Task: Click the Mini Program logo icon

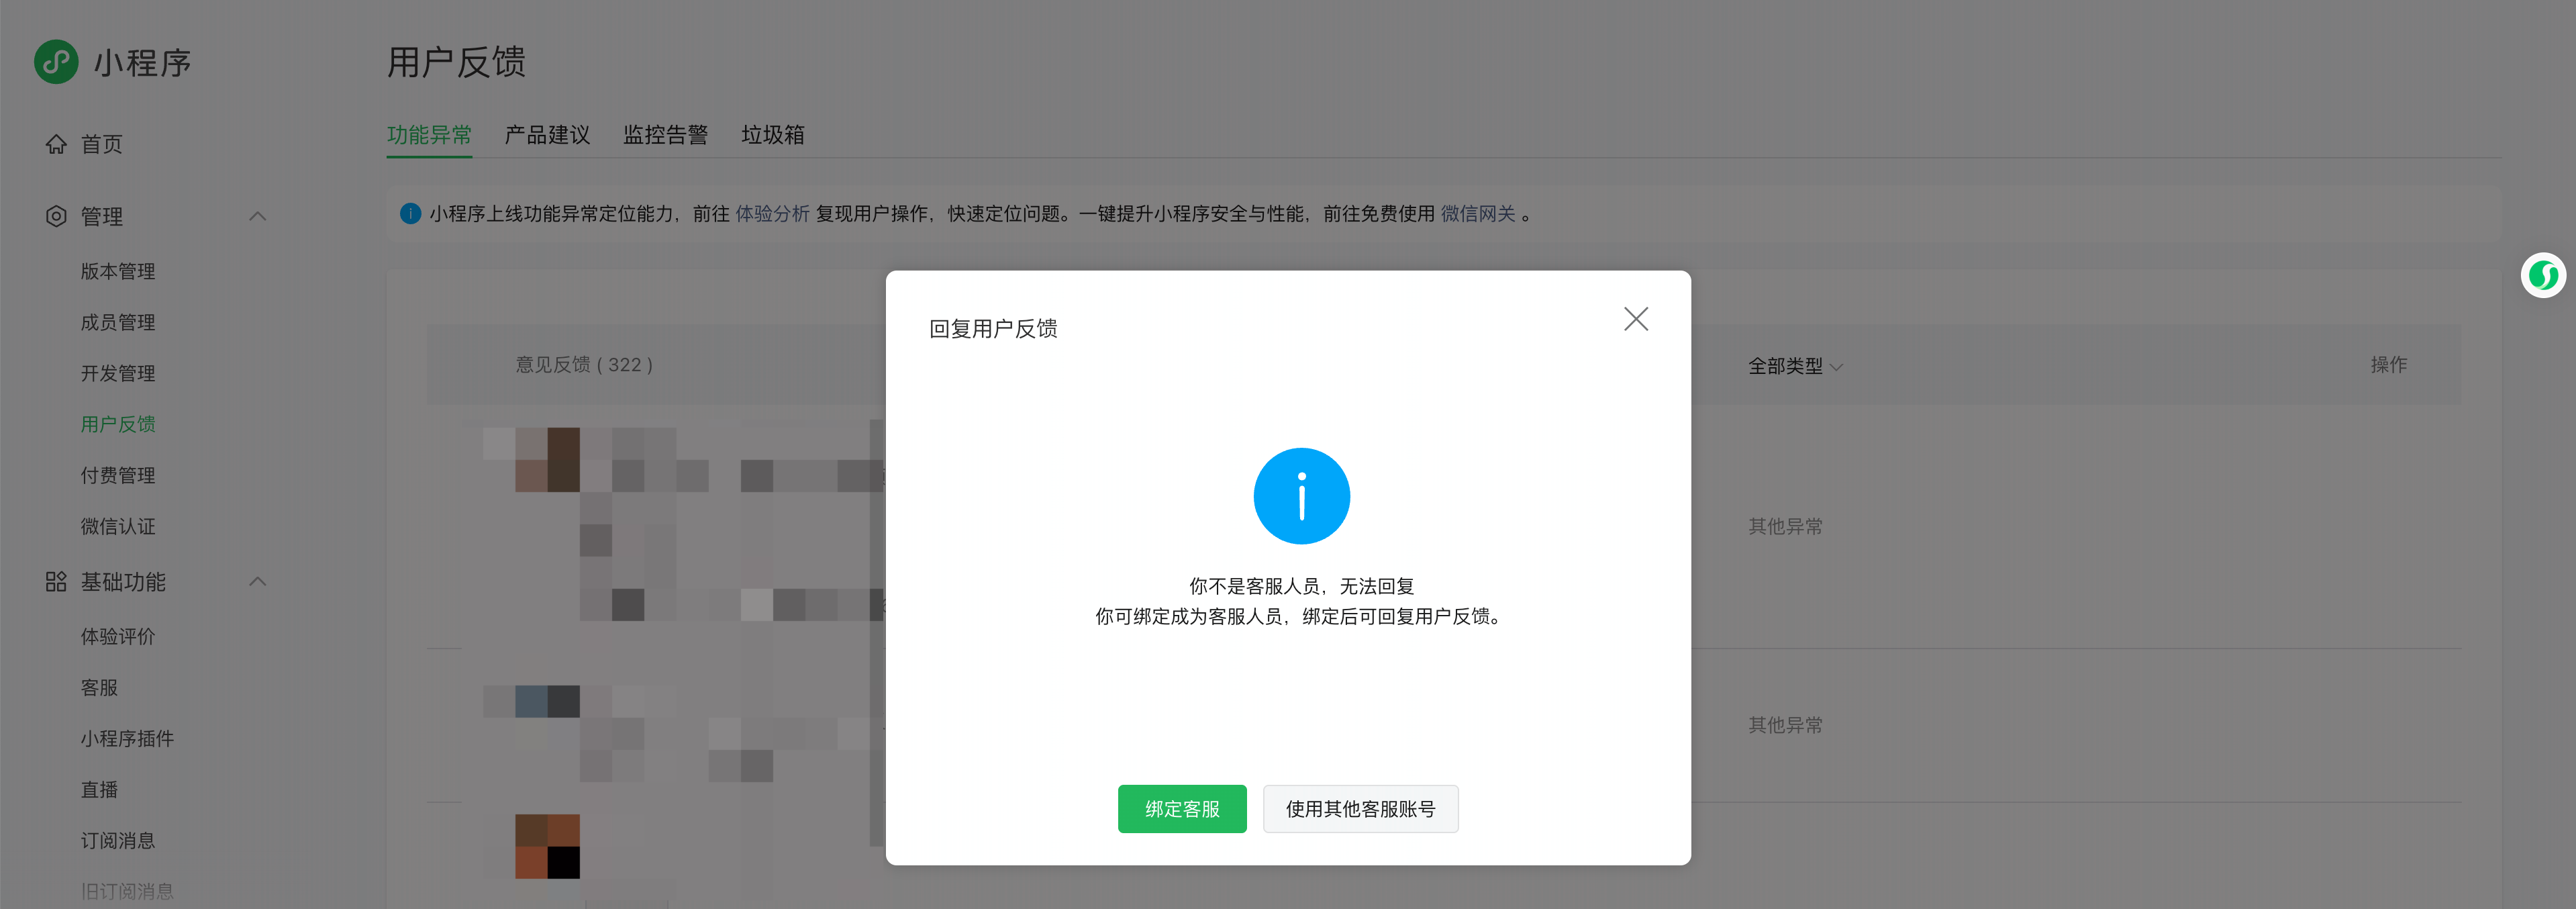Action: point(56,62)
